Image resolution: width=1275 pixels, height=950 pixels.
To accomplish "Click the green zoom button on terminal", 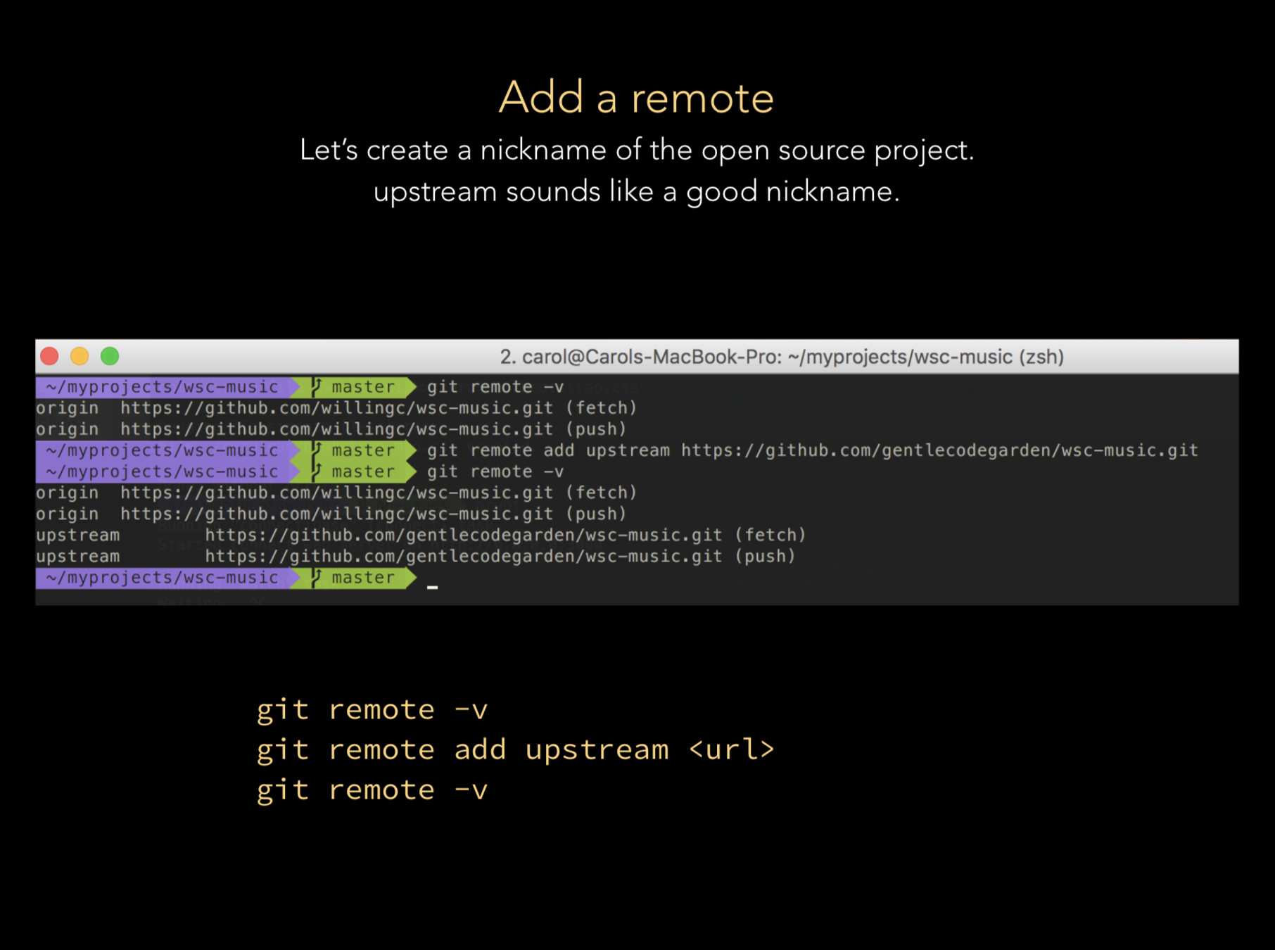I will (x=110, y=356).
